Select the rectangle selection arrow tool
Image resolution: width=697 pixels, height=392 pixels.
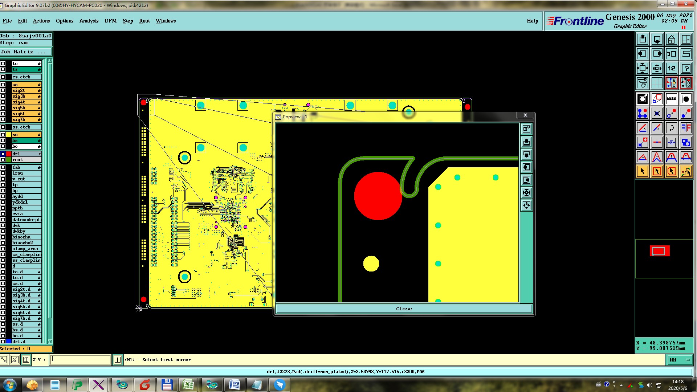point(657,171)
